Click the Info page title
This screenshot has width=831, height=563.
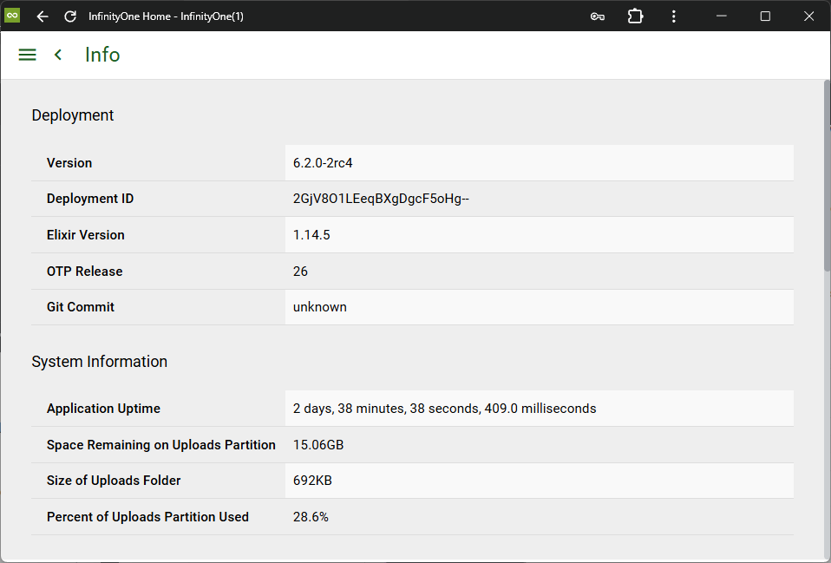pyautogui.click(x=102, y=55)
